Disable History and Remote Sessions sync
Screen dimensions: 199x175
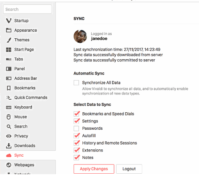76,143
